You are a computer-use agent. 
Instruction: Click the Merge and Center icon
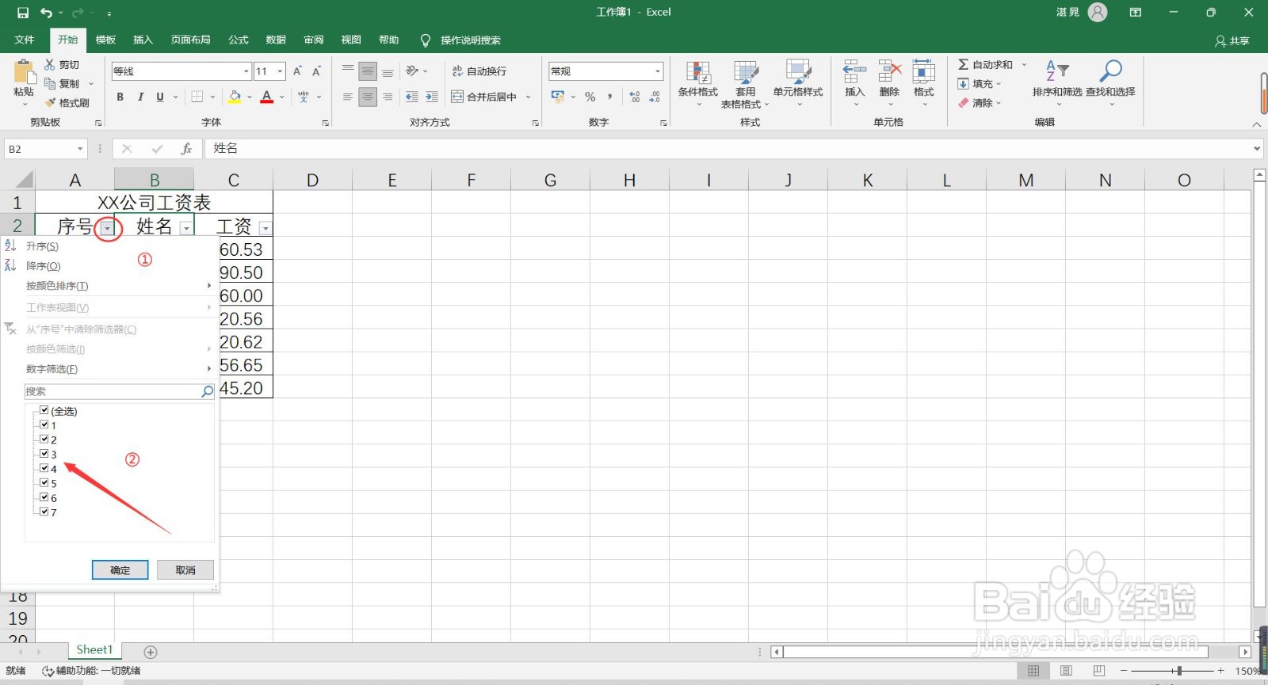[457, 97]
